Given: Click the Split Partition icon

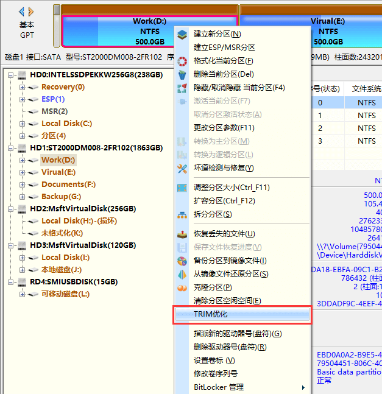Looking at the screenshot, I should [x=182, y=214].
